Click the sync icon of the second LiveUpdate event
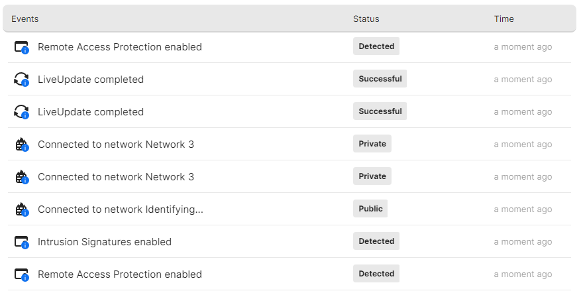Screen dimensions: 583x293 [22, 112]
